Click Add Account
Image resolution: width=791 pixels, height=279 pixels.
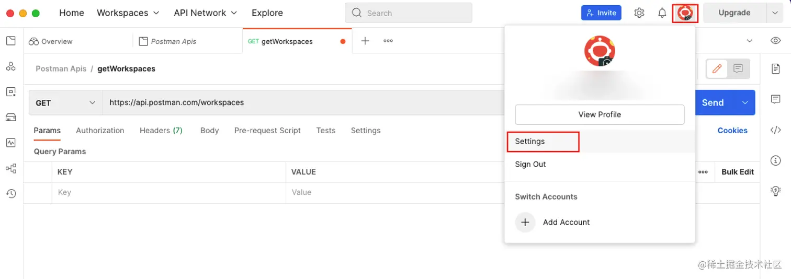pyautogui.click(x=566, y=222)
